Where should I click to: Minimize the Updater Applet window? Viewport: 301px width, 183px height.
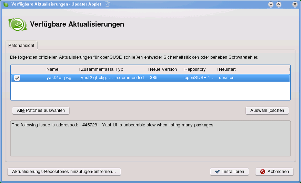271,4
